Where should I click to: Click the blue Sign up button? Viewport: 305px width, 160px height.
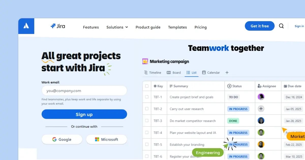[84, 114]
